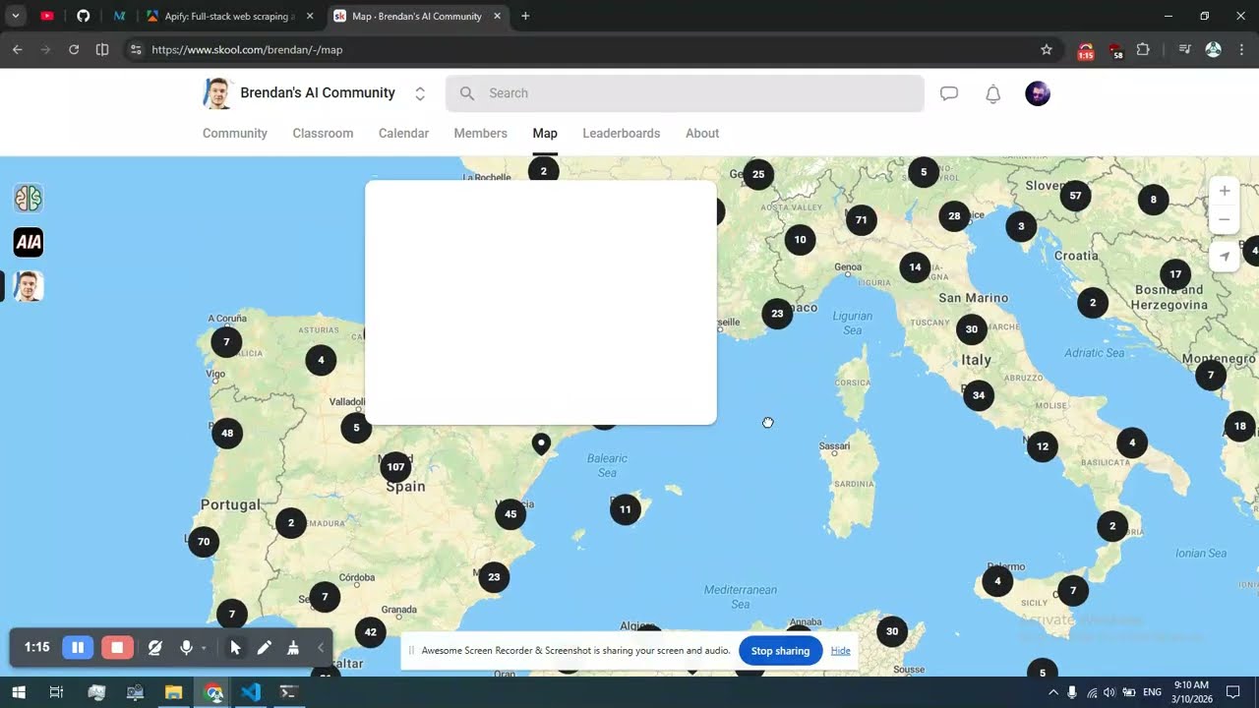
Task: Switch to the Classroom tab
Action: tap(323, 133)
